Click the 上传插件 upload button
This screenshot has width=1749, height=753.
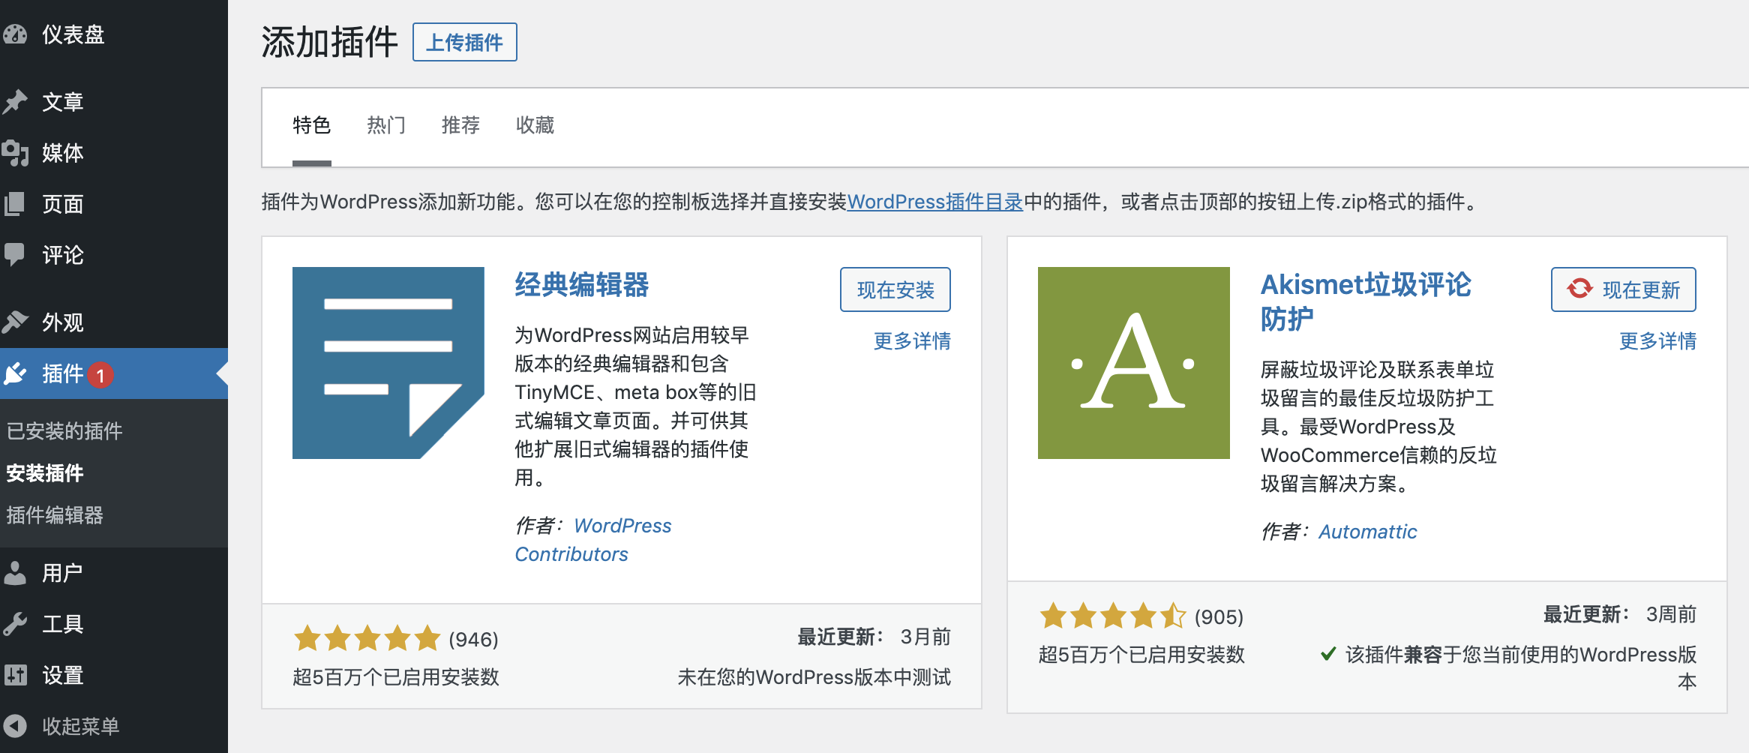coord(464,43)
